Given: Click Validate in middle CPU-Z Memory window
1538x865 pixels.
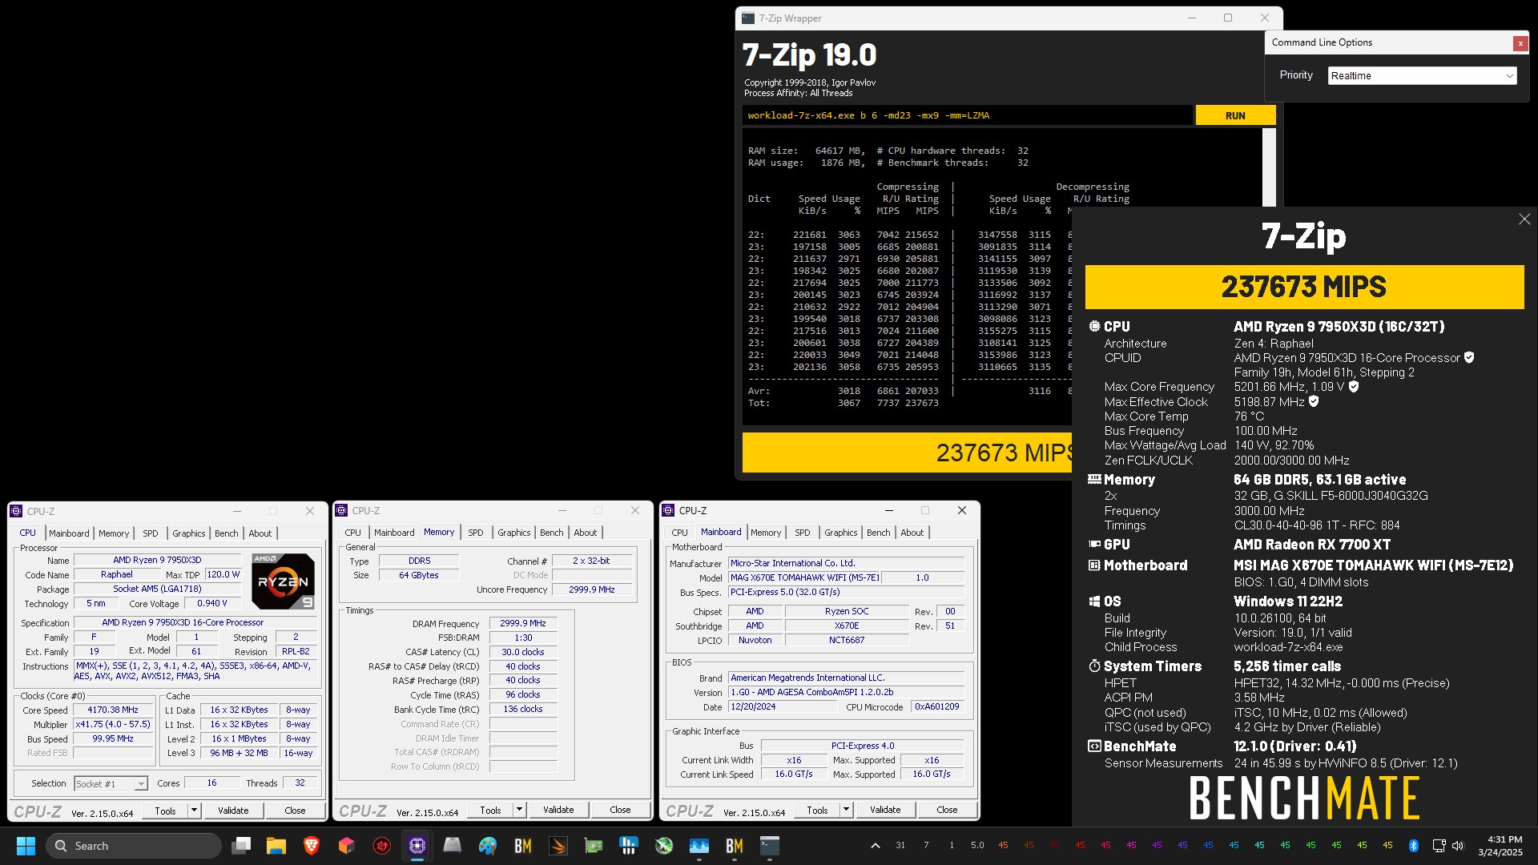Looking at the screenshot, I should pyautogui.click(x=558, y=810).
